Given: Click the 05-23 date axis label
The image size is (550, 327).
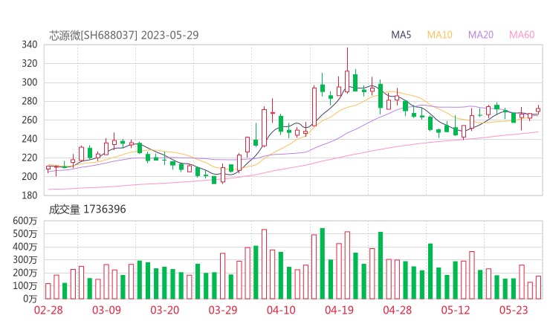Looking at the screenshot, I should (x=514, y=310).
